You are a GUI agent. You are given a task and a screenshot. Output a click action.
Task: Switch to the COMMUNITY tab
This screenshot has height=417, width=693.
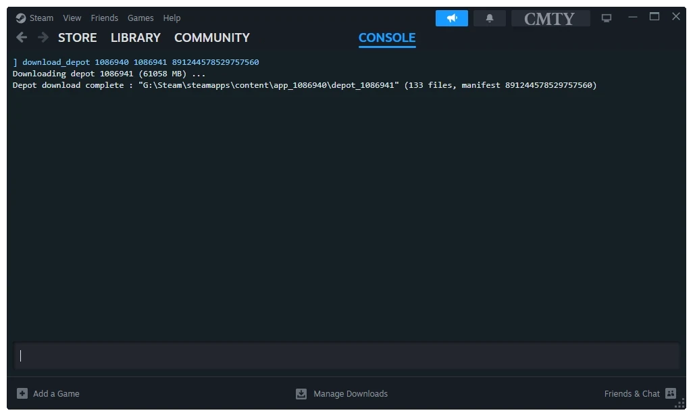(x=212, y=38)
